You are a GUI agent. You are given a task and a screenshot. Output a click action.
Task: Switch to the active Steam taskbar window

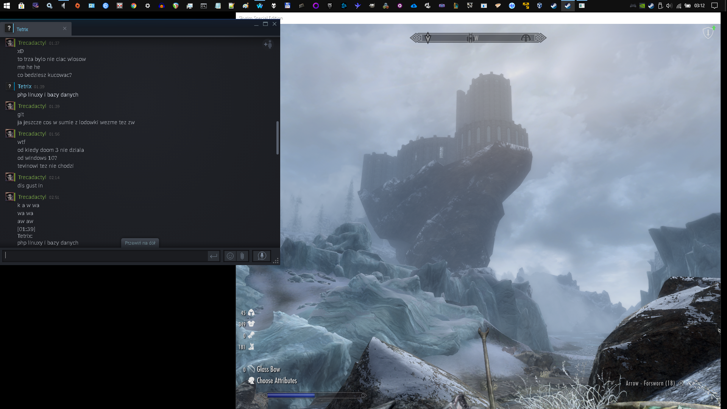coord(568,6)
